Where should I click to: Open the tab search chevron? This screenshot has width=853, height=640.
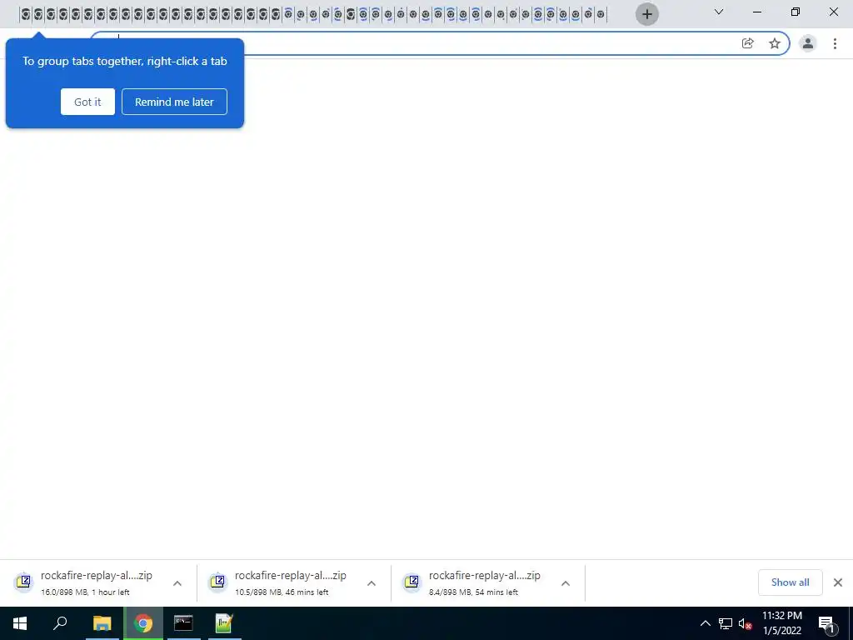[719, 12]
